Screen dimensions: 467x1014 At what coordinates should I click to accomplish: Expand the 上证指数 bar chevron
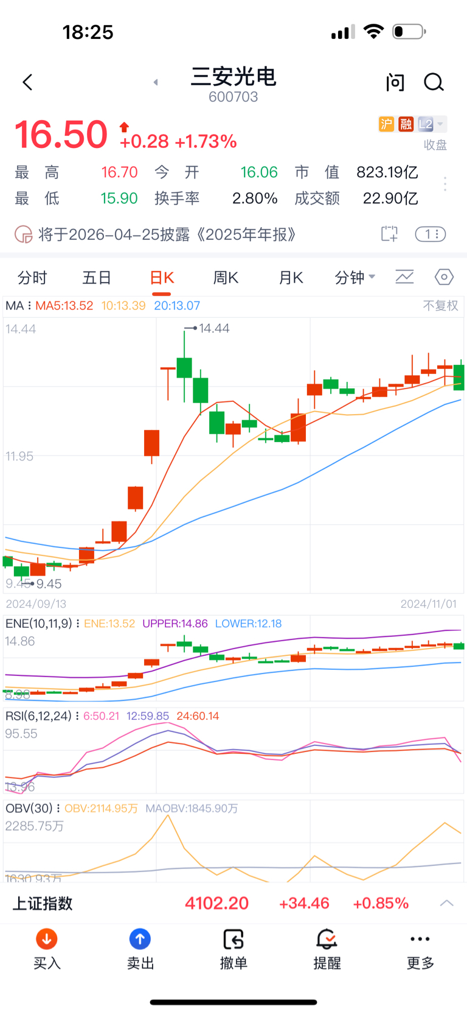(447, 903)
